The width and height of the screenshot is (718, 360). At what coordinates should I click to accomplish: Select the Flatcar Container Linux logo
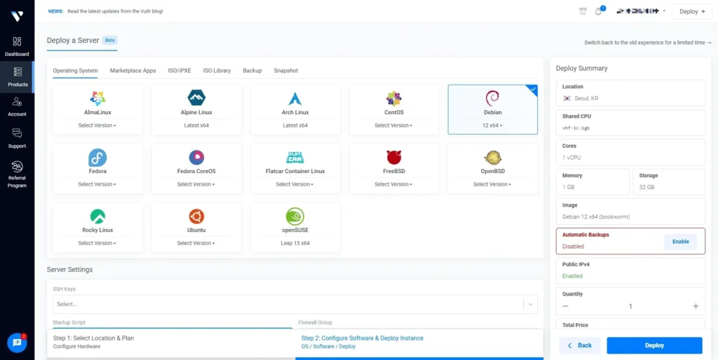(x=295, y=158)
